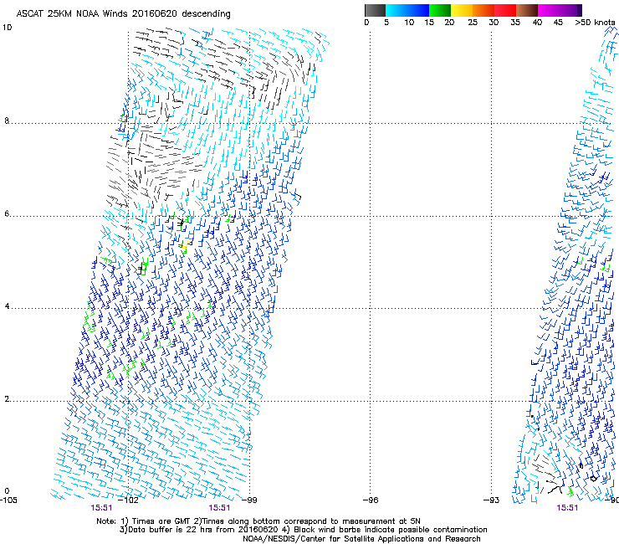Click the yellow 20-25 knots legend segment
The image size is (619, 544).
(462, 10)
